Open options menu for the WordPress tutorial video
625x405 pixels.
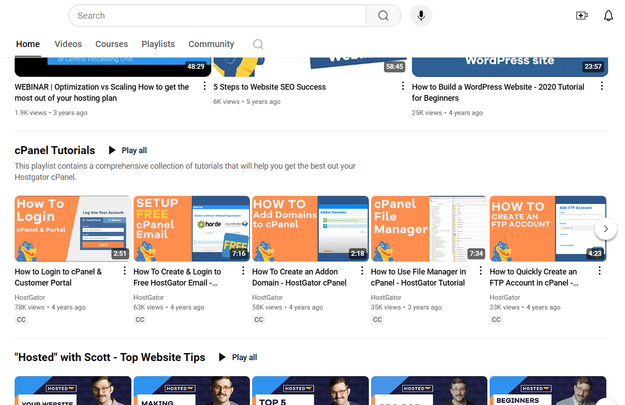coord(602,85)
